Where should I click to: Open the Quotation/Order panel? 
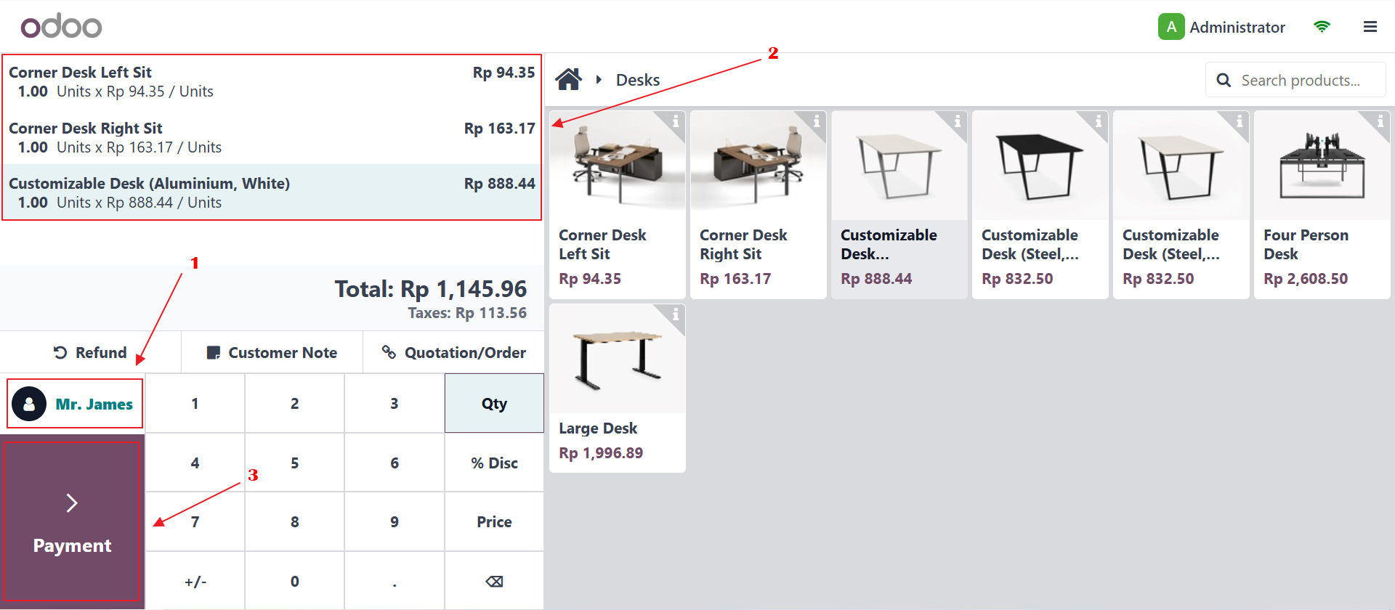[453, 352]
